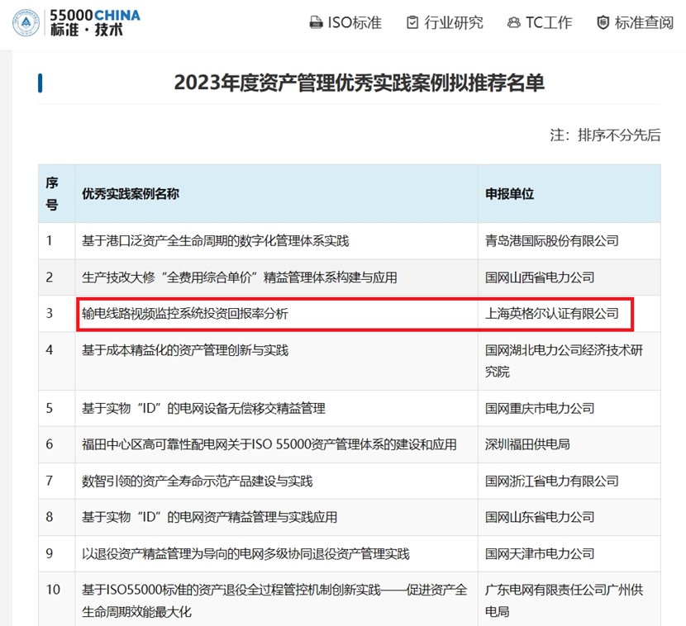Viewport: 686px width, 626px height.
Task: Select case 基于港口泛资产全生命周期的数字化管理体系实践
Action: (x=215, y=241)
